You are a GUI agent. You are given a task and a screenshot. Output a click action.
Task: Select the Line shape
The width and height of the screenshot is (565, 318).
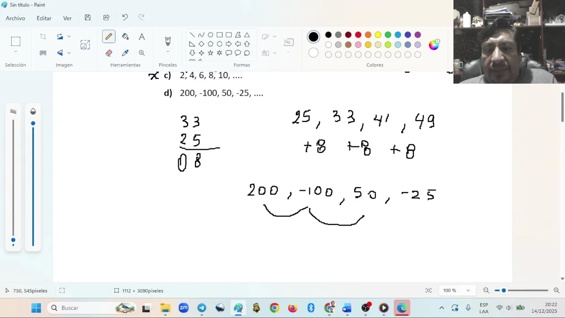[x=192, y=35]
